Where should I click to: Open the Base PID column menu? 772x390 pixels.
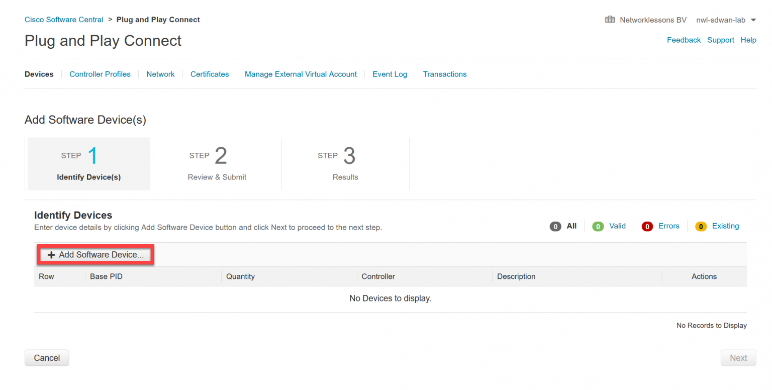tap(106, 276)
